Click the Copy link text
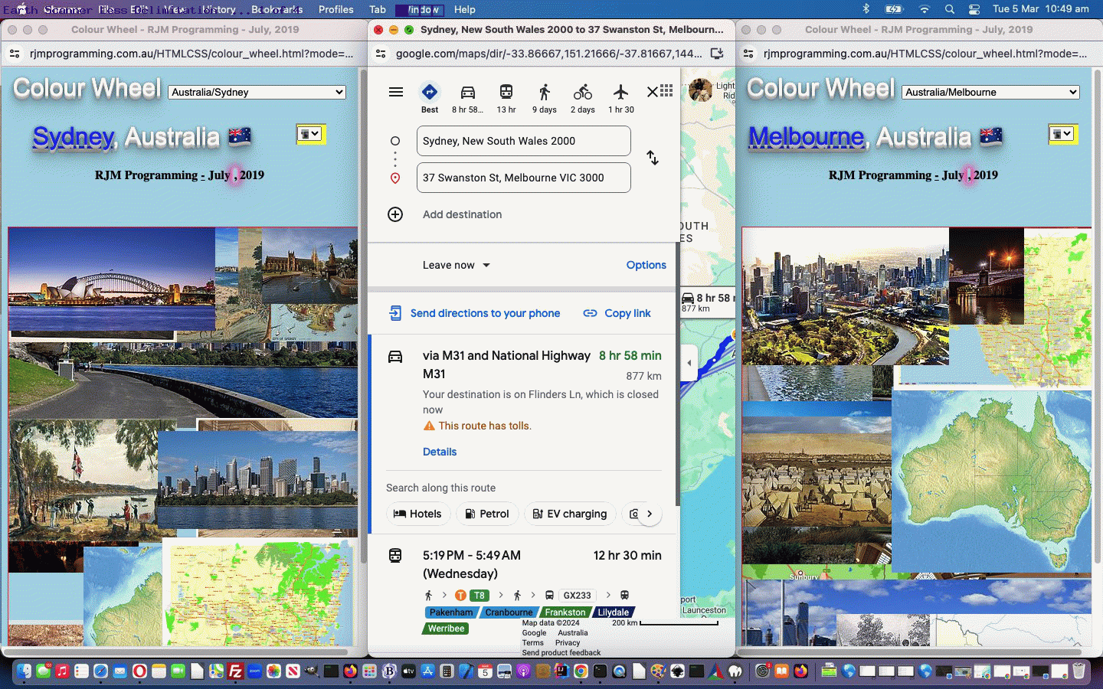Screen dimensions: 1103x689 (627, 313)
